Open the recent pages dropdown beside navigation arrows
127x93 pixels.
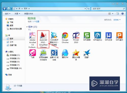(11, 9)
